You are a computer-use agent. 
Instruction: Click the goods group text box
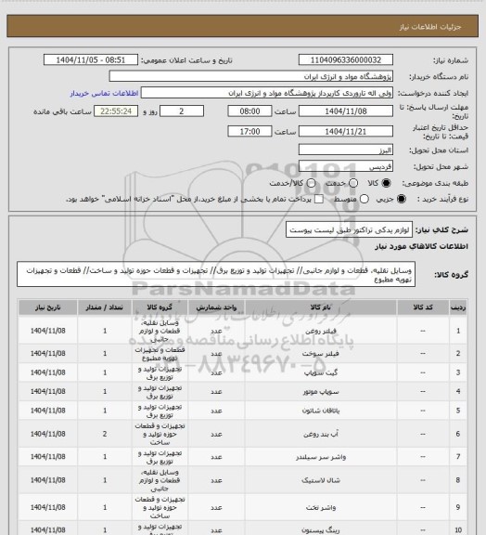click(x=216, y=274)
